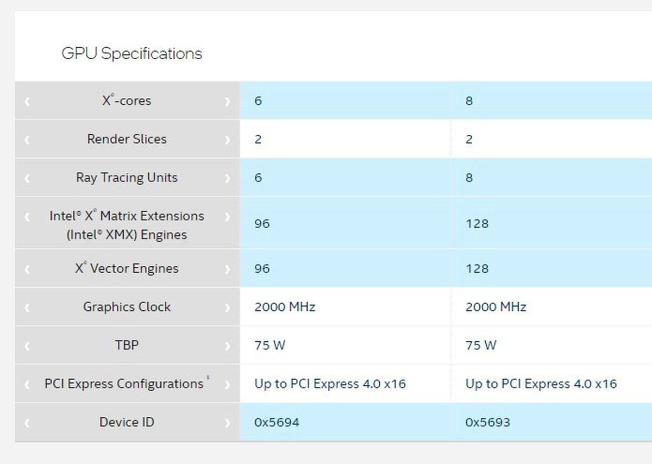Select the Graphics Clock row label
The height and width of the screenshot is (464, 652).
coord(127,307)
